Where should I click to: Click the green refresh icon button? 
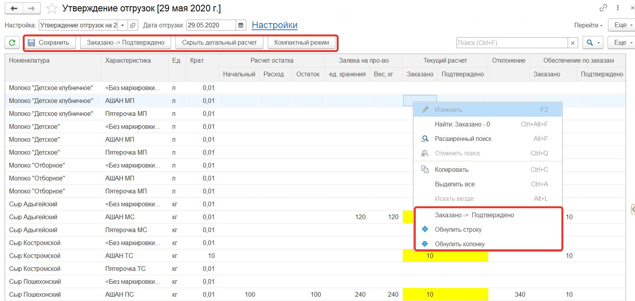12,43
